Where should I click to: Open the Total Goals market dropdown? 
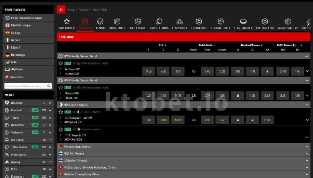click(x=207, y=45)
